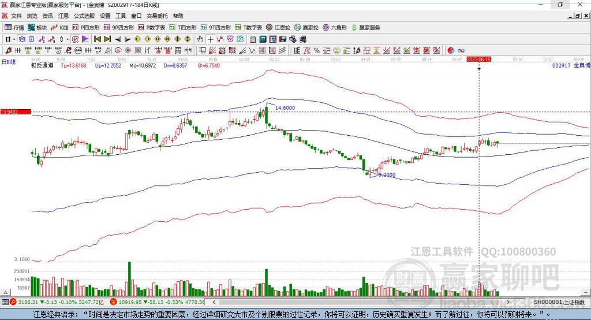The height and width of the screenshot is (320, 591).
Task: Click the 002917 stock code label
Action: click(x=561, y=65)
